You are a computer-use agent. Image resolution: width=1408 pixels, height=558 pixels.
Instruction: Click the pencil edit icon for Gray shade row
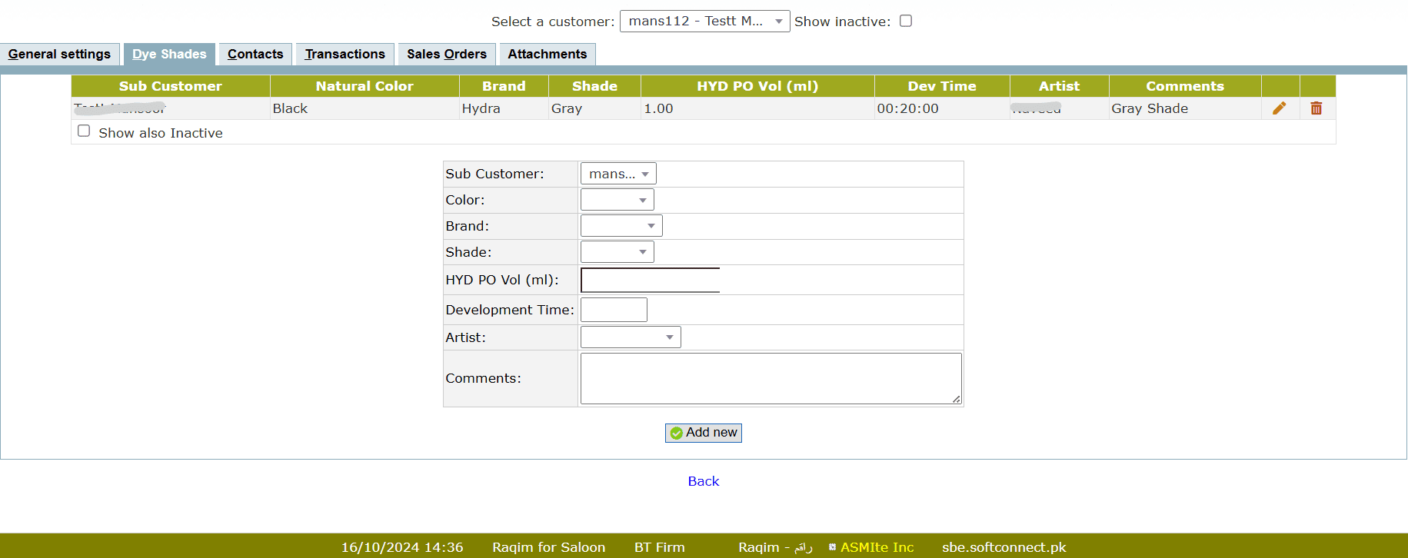click(1280, 108)
